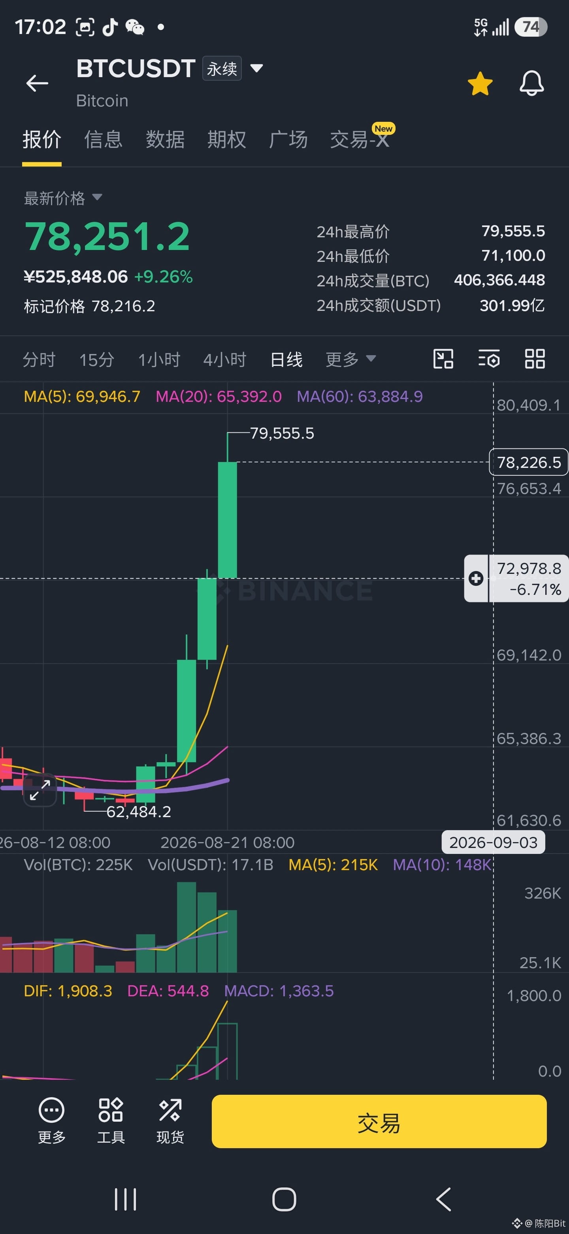Tap the yellow 交易 button
The height and width of the screenshot is (1234, 569).
click(379, 1121)
